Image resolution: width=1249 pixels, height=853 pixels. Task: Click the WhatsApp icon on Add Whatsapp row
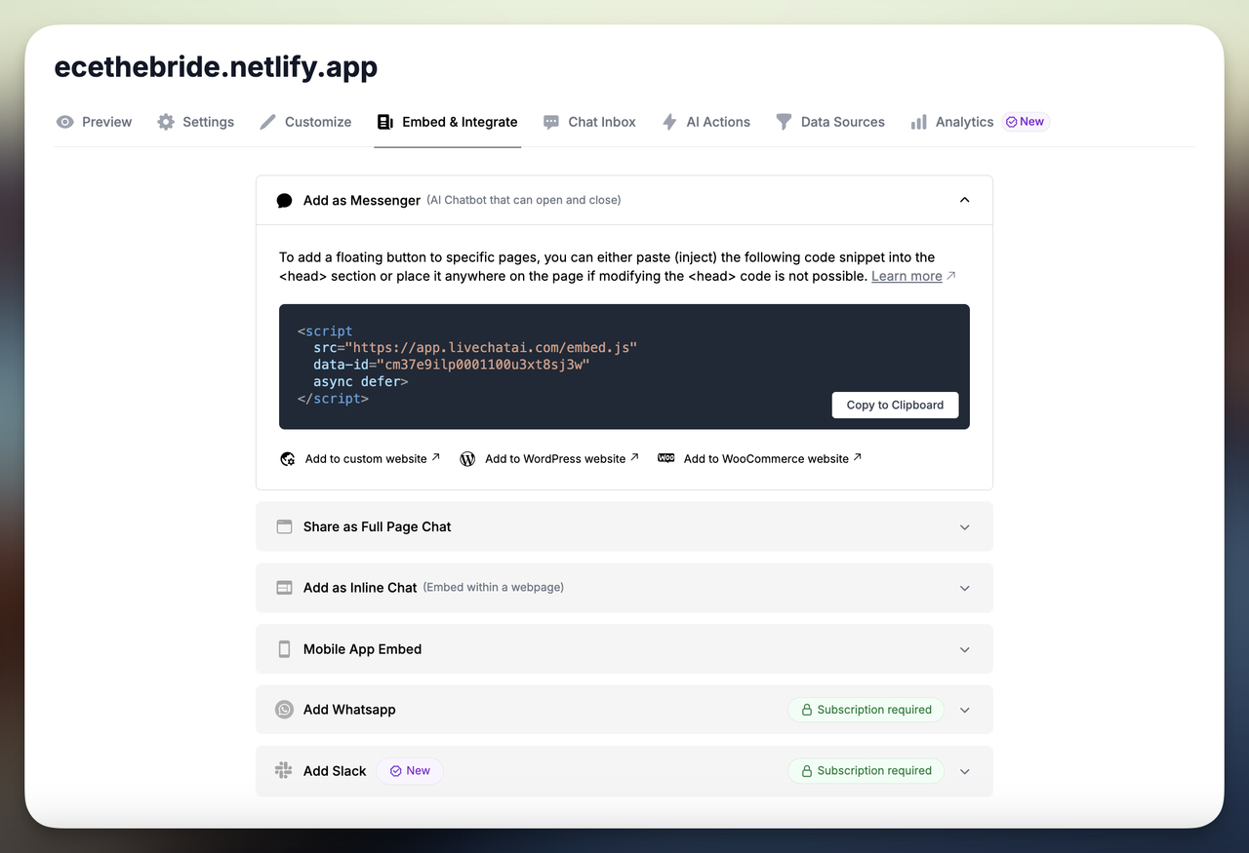tap(284, 710)
